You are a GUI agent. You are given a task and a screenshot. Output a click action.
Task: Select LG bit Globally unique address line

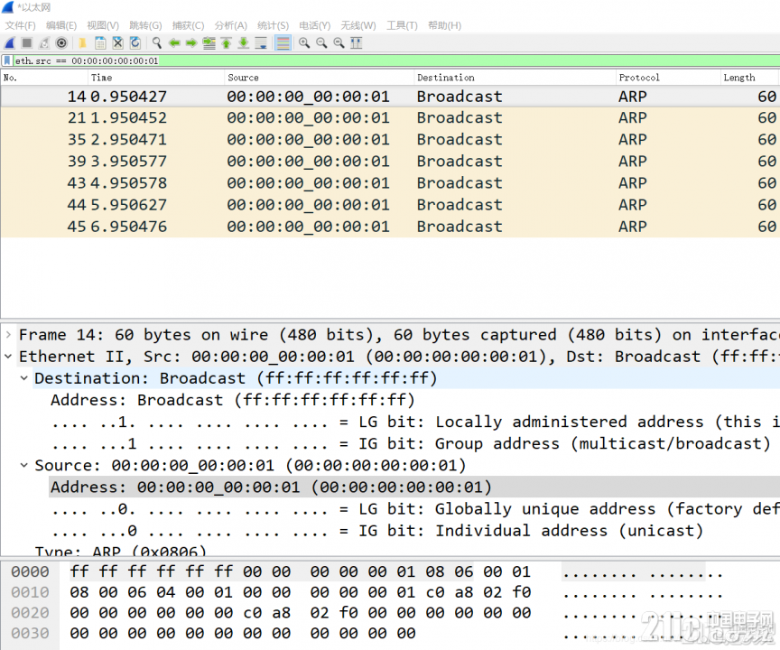(415, 509)
